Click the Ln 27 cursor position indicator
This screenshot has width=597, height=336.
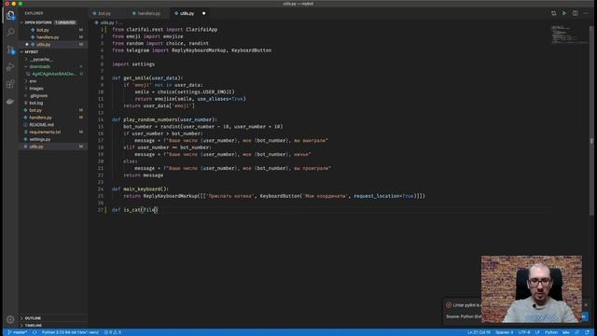479,332
